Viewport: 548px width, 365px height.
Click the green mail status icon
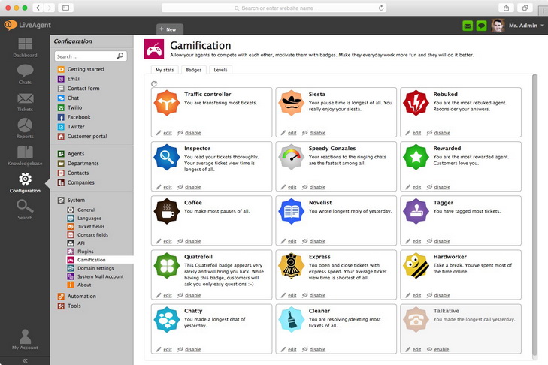coord(468,26)
